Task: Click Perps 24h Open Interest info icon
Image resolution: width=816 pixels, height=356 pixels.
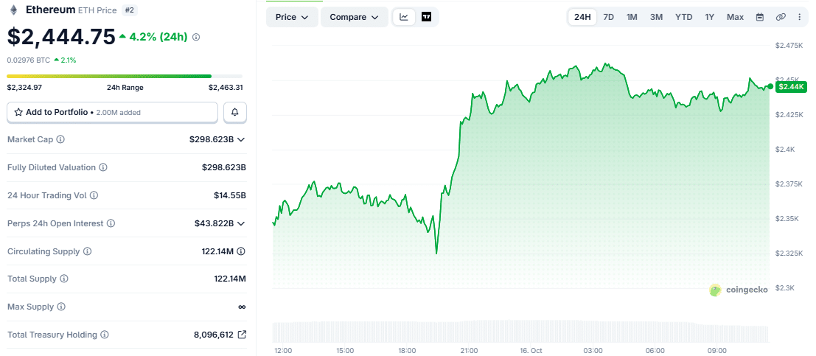Action: [x=111, y=223]
